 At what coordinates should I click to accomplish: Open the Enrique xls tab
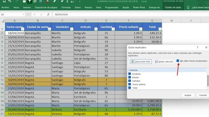click(x=154, y=7)
